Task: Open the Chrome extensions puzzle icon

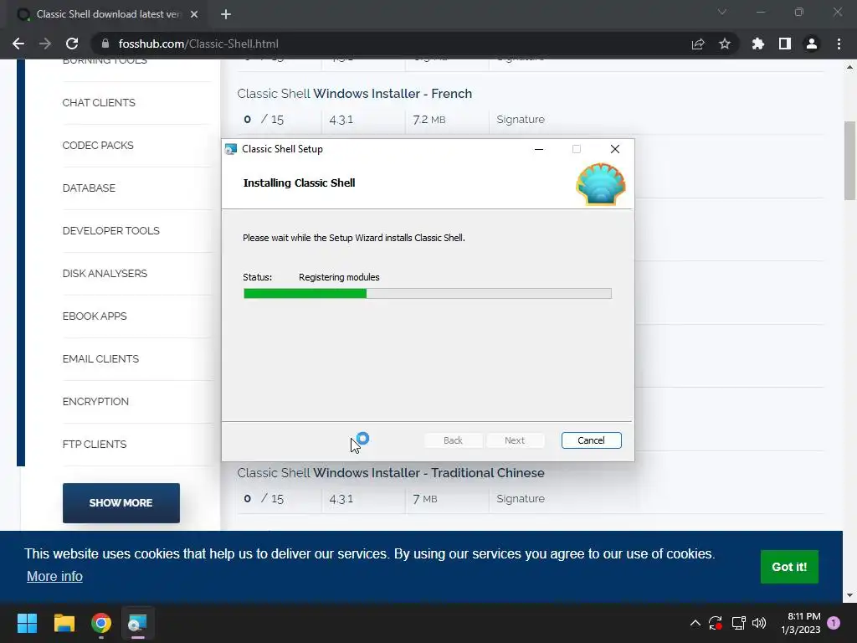Action: point(758,44)
